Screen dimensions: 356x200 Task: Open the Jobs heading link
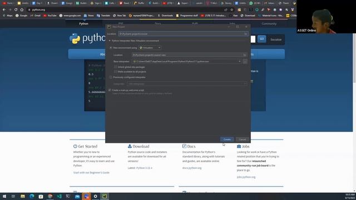tap(243, 147)
